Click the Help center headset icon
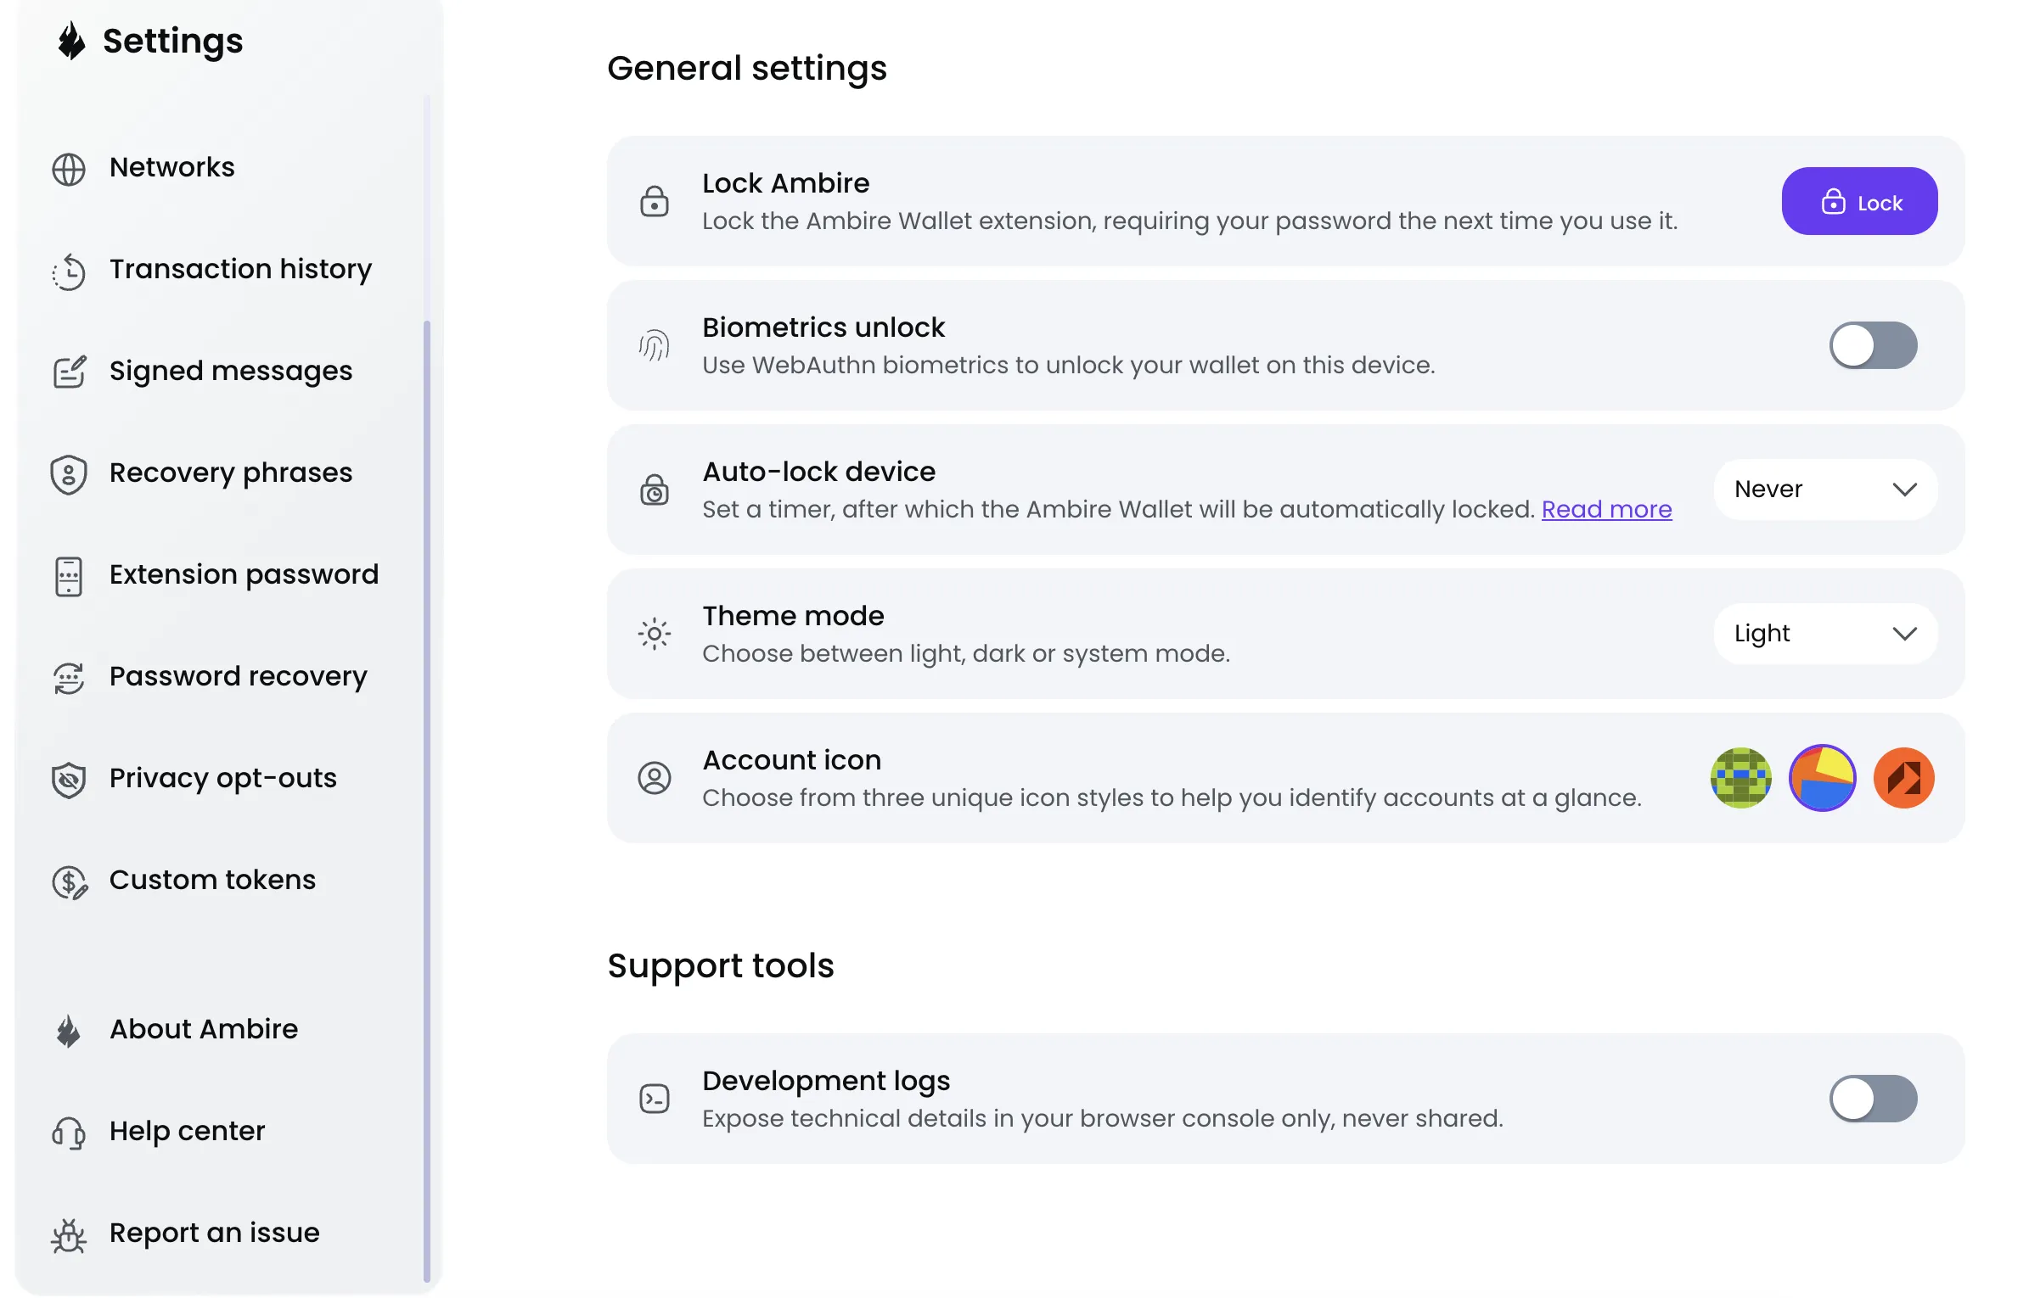 [x=69, y=1133]
